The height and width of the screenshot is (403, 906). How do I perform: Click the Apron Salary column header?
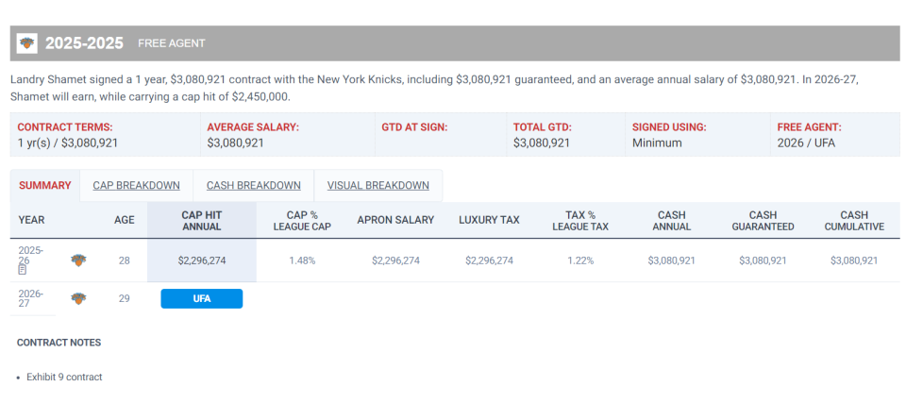(x=395, y=220)
